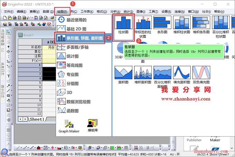Expand the line plot dropdown in bottom toolbar

point(21,148)
